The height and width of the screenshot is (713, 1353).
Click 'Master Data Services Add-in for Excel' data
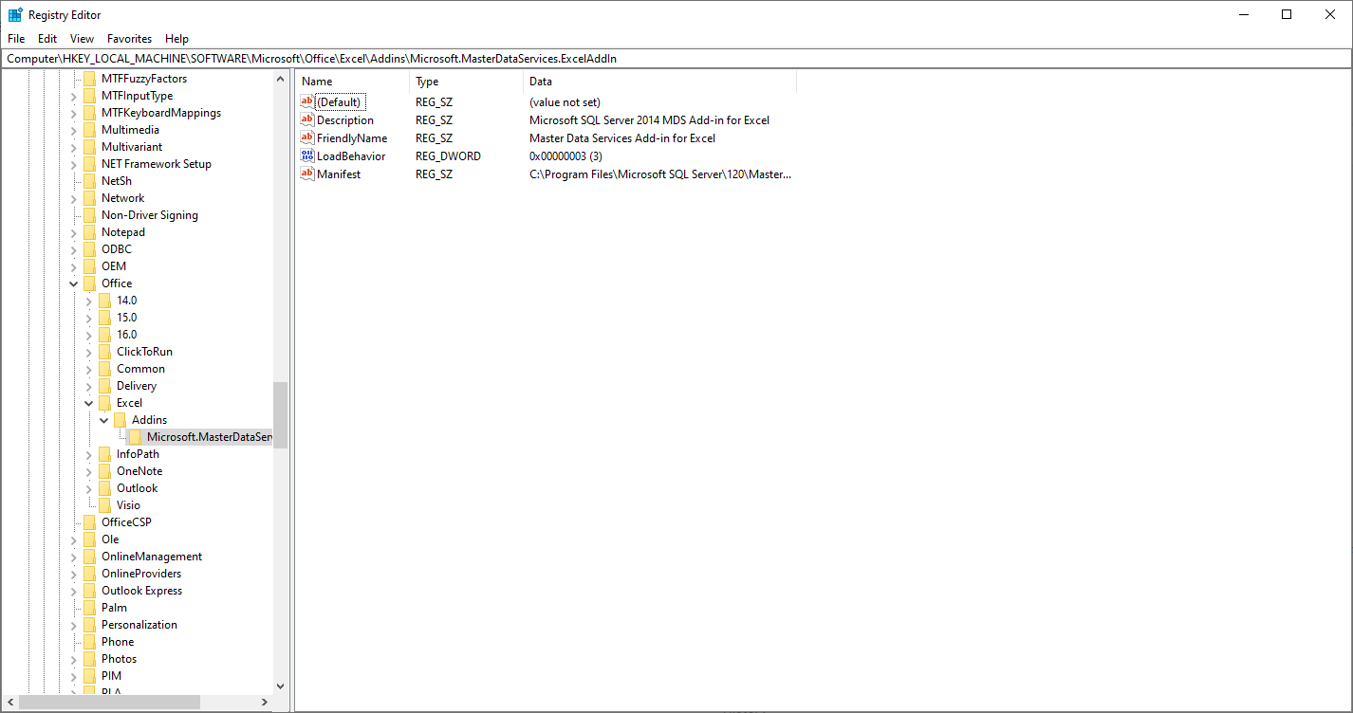[622, 137]
